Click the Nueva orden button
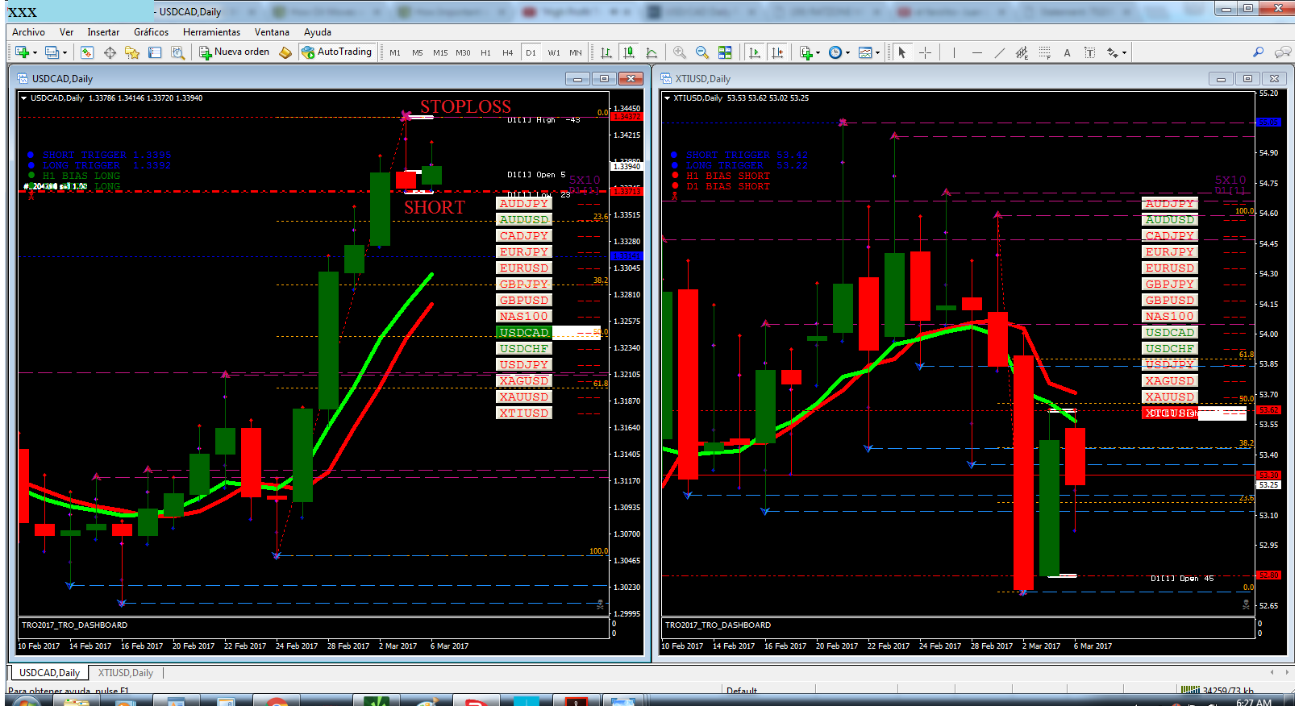Viewport: 1303px width, 706px height. [x=235, y=52]
